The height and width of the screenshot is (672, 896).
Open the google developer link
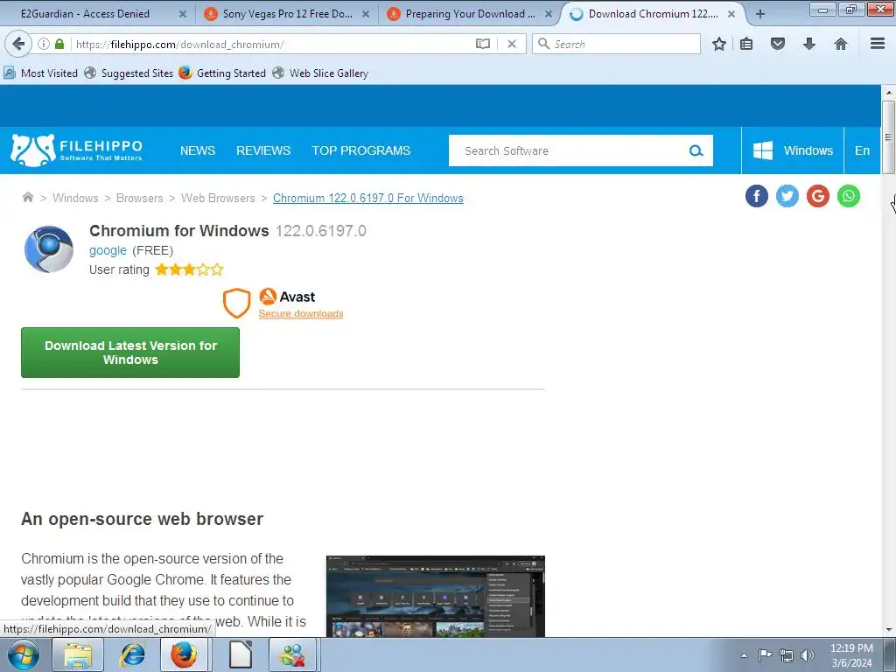click(x=108, y=250)
